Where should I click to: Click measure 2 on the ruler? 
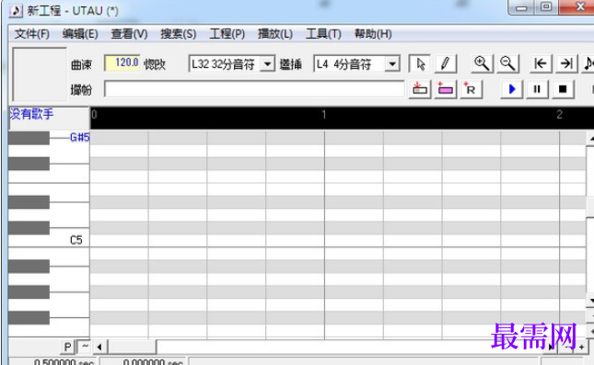(559, 115)
